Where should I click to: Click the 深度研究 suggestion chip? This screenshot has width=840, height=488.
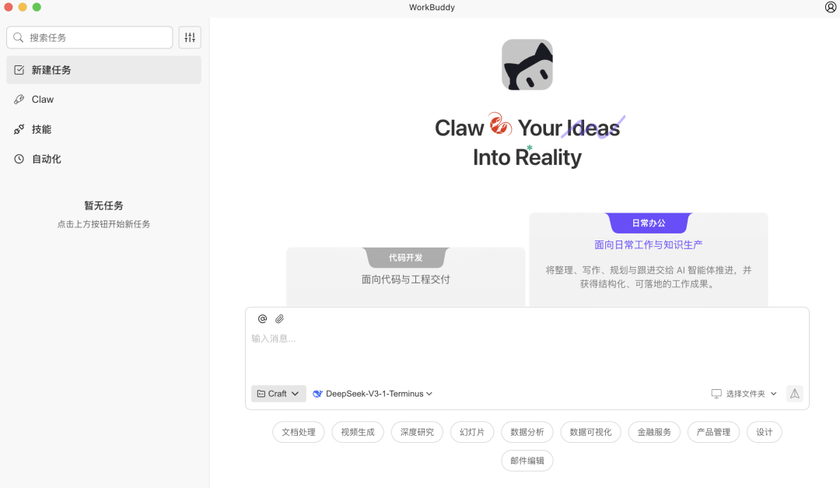click(417, 431)
